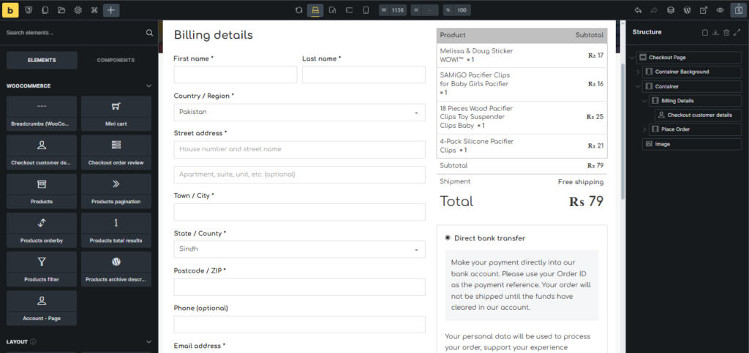Screen dimensions: 749x353
Task: Click the First name input field
Action: pos(236,75)
